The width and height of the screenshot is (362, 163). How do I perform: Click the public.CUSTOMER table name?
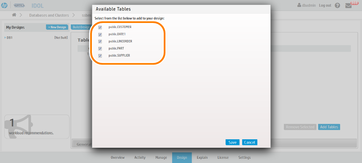[120, 27]
